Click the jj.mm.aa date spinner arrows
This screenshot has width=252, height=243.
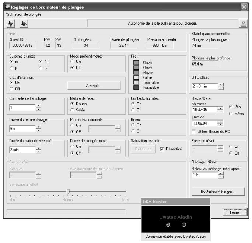coord(220,124)
